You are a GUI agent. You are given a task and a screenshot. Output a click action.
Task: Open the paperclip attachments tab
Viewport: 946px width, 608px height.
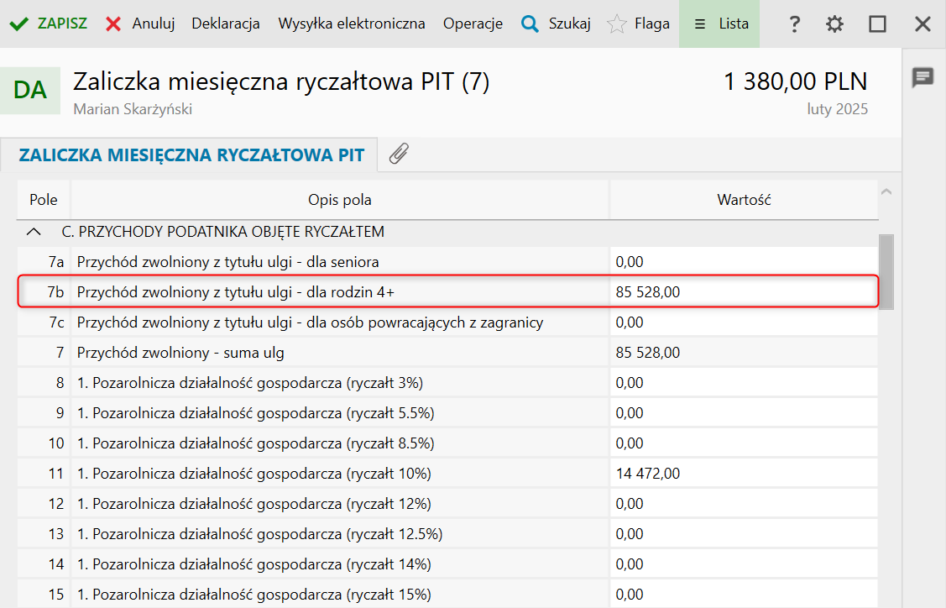coord(399,154)
